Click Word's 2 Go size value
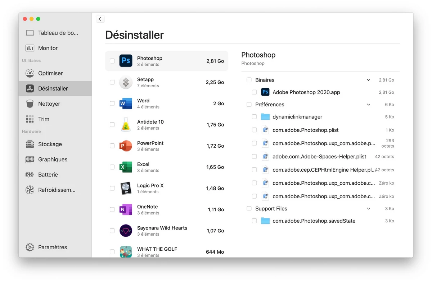The width and height of the screenshot is (432, 282). pyautogui.click(x=219, y=103)
